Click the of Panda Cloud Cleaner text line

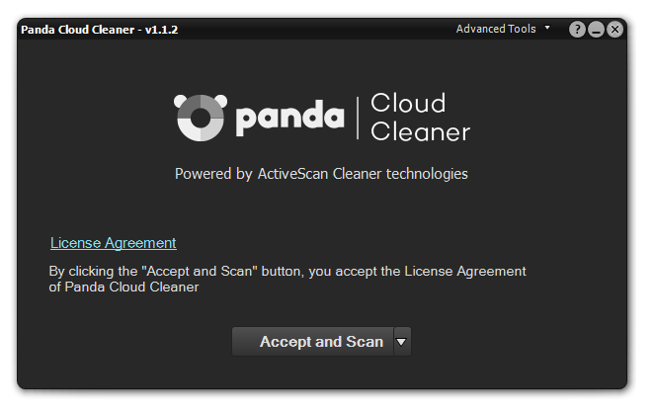123,288
